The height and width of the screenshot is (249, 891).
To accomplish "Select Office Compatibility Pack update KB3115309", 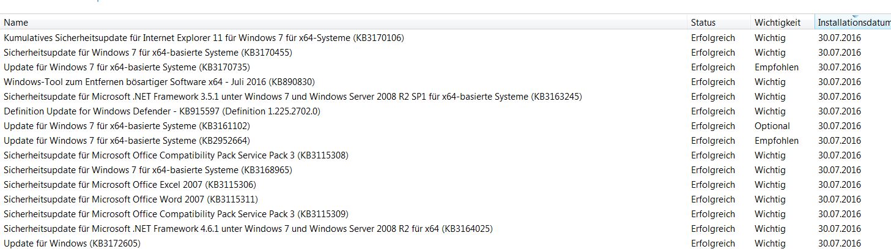I will tap(176, 214).
